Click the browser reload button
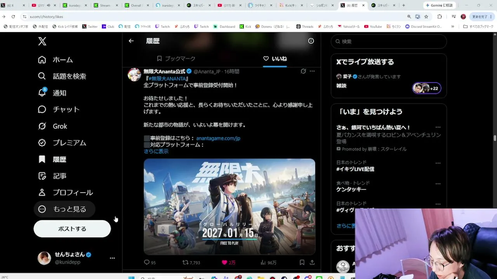Image resolution: width=497 pixels, height=279 pixels. (13, 17)
